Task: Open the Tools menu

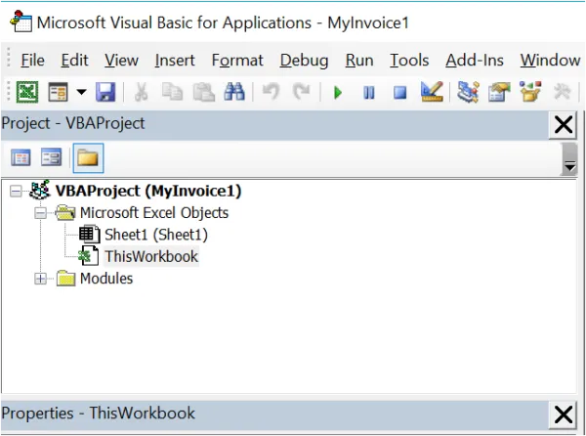Action: point(409,61)
